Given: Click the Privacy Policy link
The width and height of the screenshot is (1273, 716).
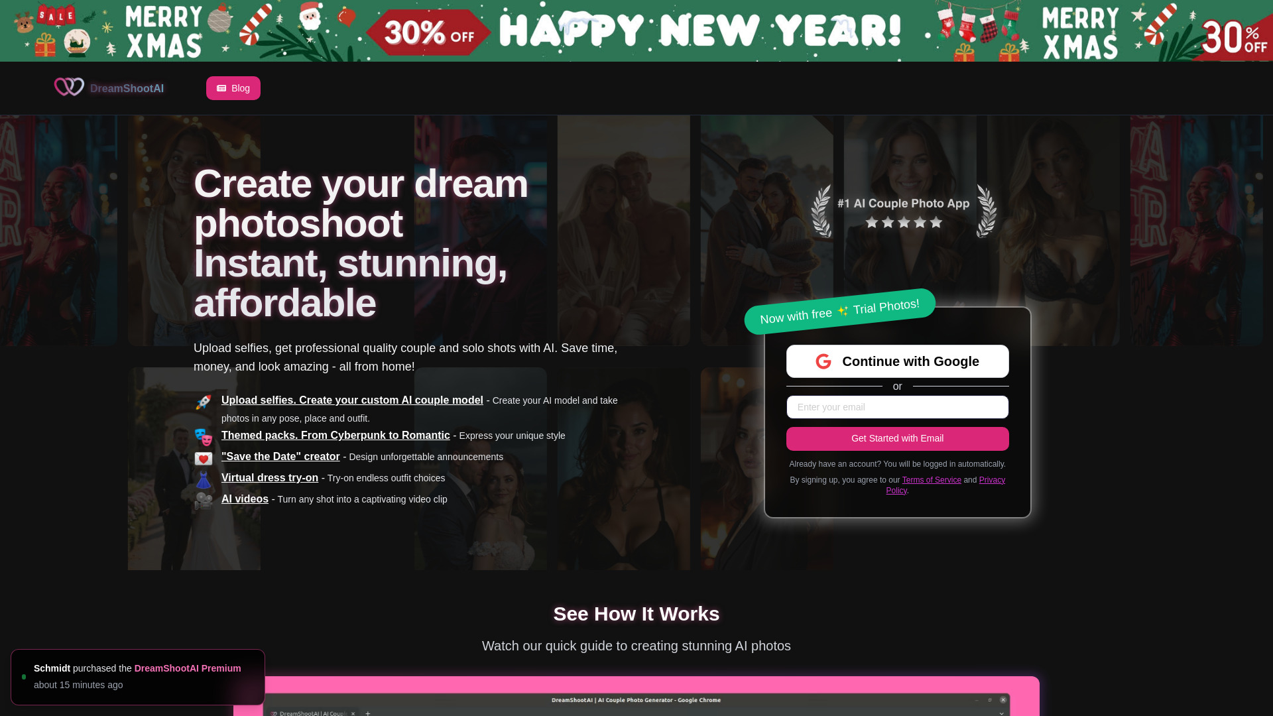Looking at the screenshot, I should tap(945, 485).
